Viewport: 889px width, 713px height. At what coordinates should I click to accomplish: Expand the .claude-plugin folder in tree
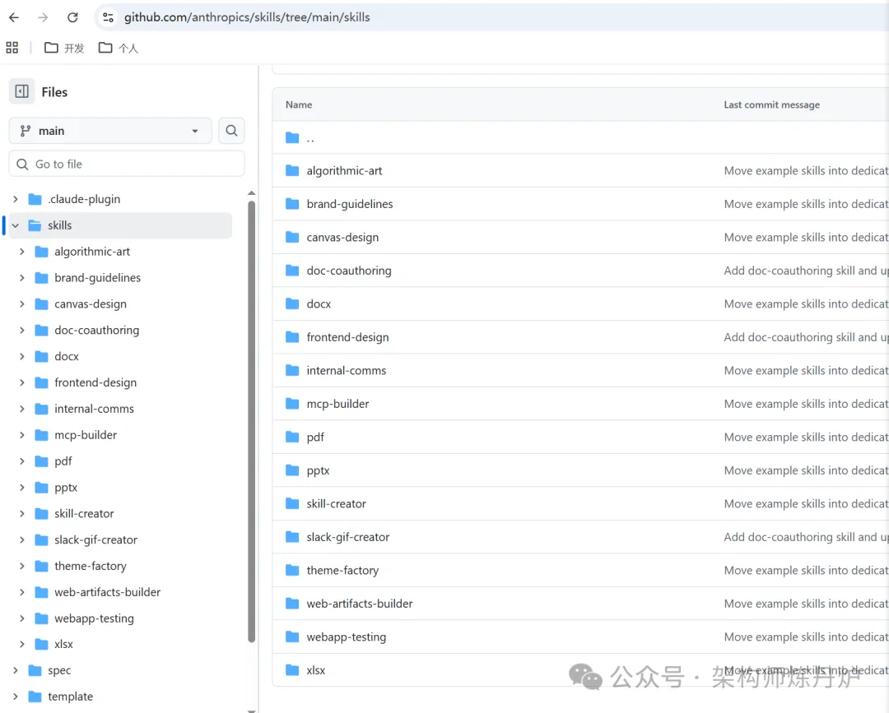point(16,199)
